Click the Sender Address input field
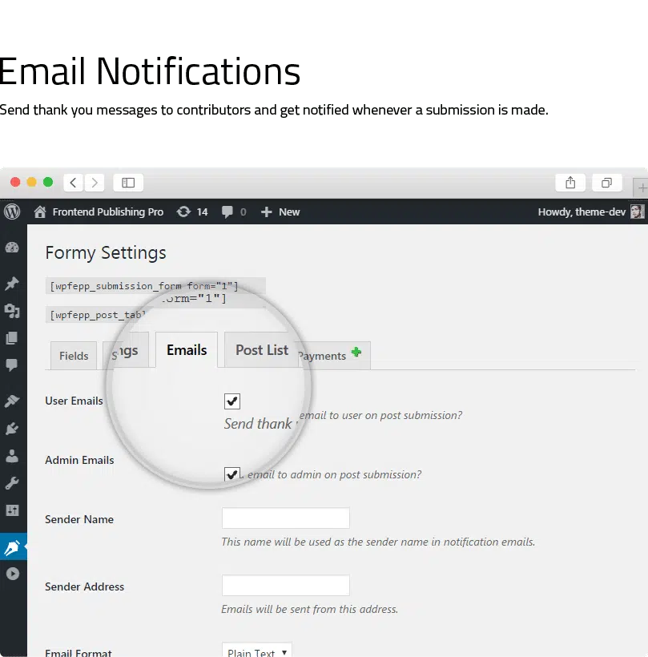Viewport: 648px width, 657px height. 286,586
